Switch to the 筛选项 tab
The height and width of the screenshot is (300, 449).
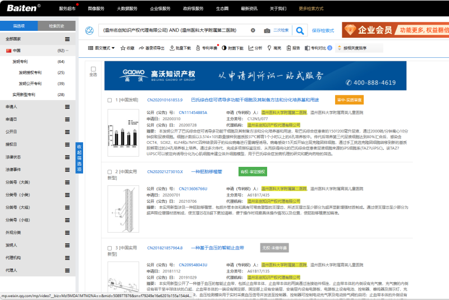[19, 26]
